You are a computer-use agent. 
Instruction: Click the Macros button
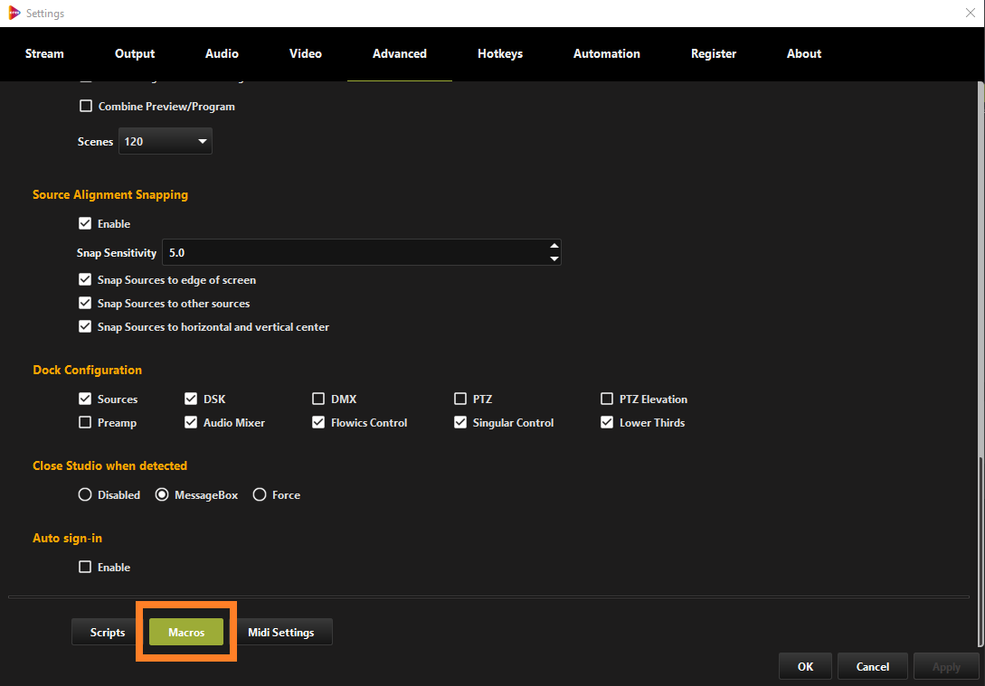tap(186, 632)
